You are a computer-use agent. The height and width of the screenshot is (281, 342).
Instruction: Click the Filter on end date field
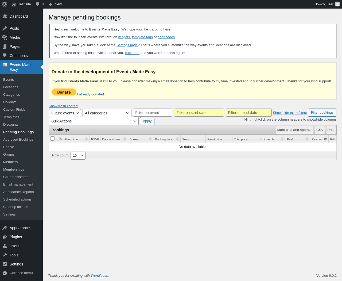(249, 113)
